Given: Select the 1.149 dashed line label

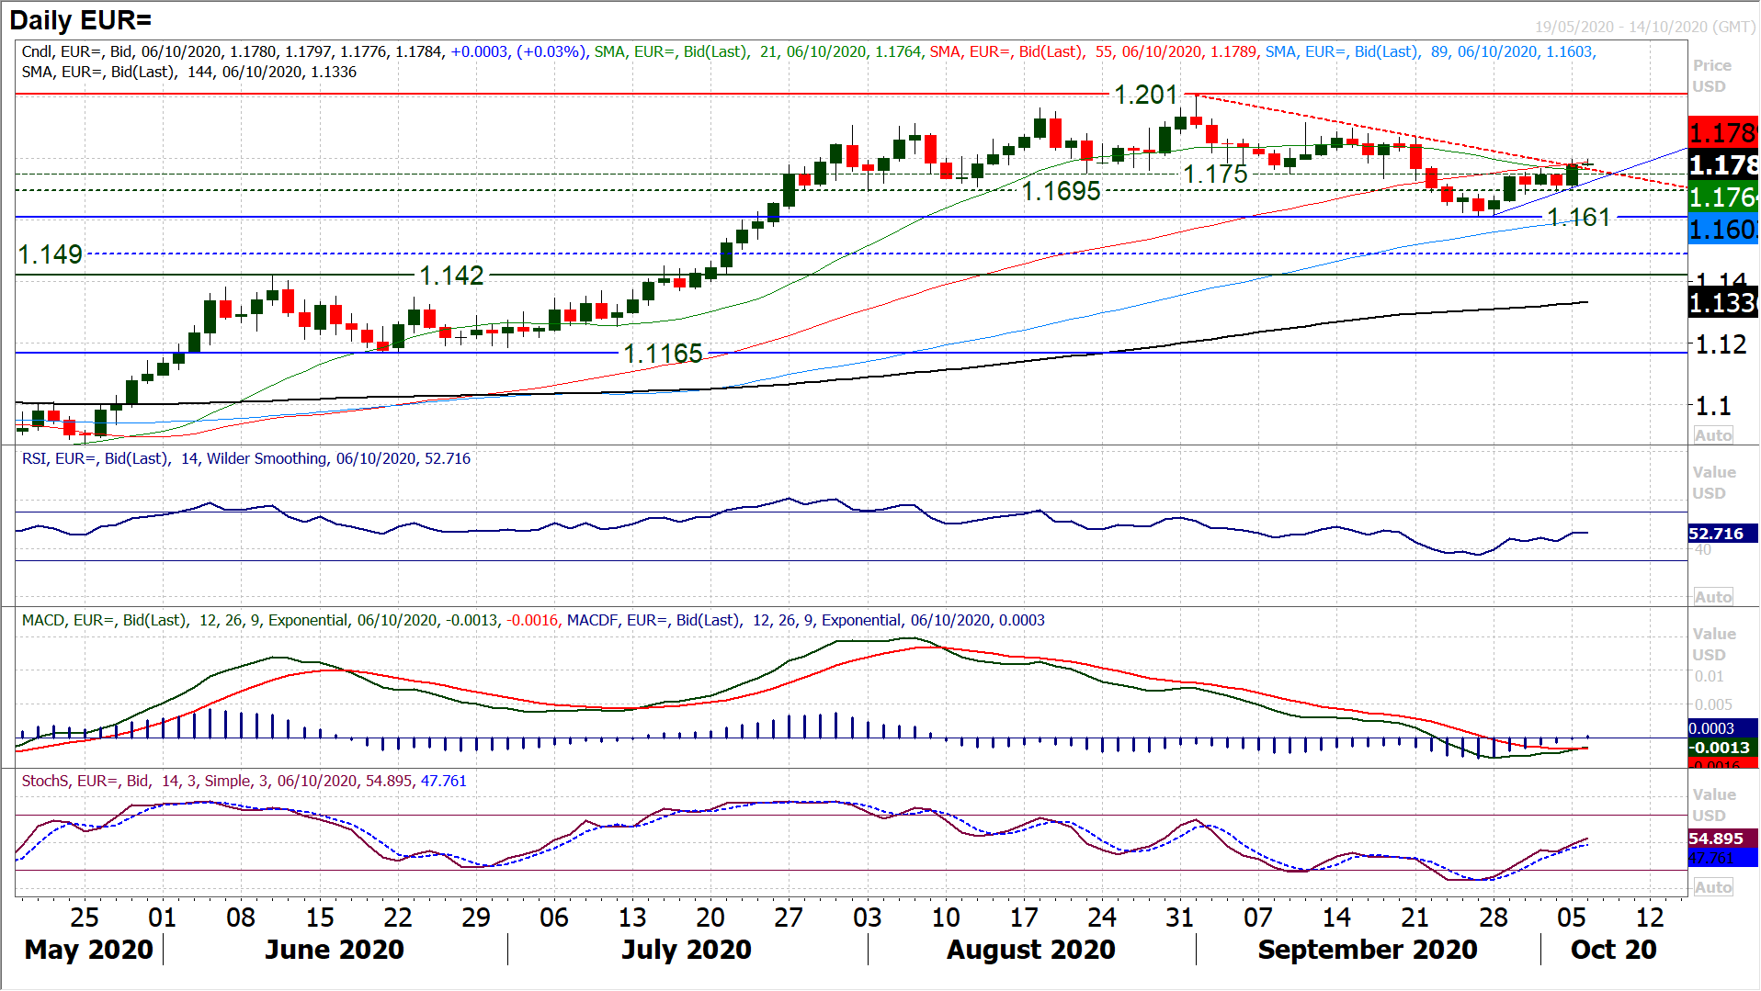Looking at the screenshot, I should pyautogui.click(x=51, y=254).
